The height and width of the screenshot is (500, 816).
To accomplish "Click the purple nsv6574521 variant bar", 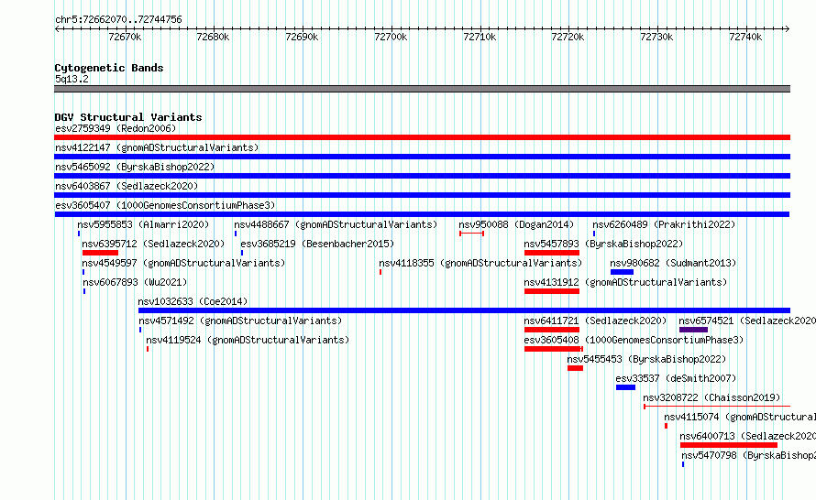I will pyautogui.click(x=693, y=330).
